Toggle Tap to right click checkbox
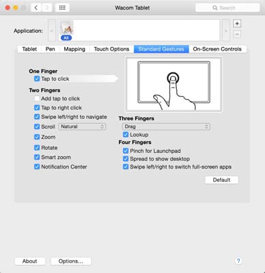This screenshot has width=265, height=273. 37,108
